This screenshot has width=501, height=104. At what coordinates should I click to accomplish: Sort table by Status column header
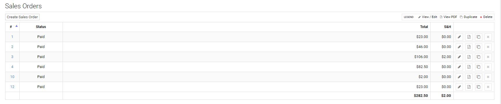(x=41, y=27)
